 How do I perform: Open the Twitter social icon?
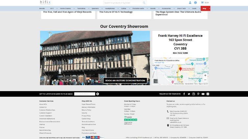point(189,94)
